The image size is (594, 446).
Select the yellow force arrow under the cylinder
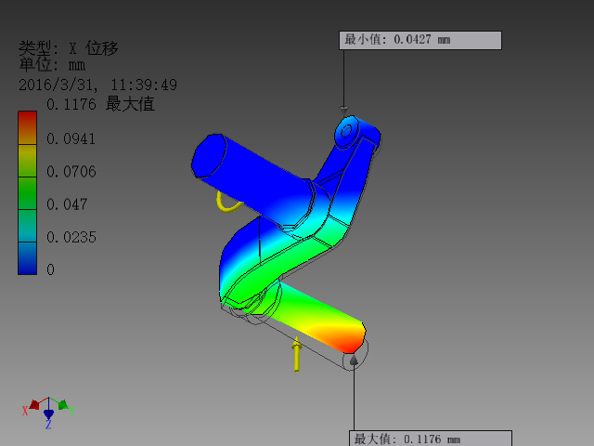point(297,354)
